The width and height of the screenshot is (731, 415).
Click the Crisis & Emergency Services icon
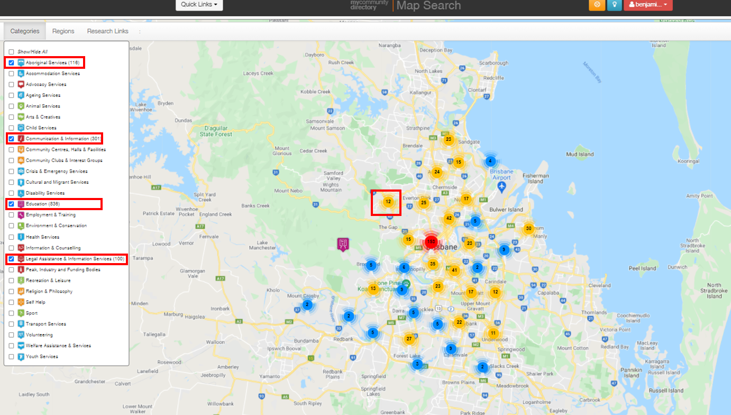point(21,172)
